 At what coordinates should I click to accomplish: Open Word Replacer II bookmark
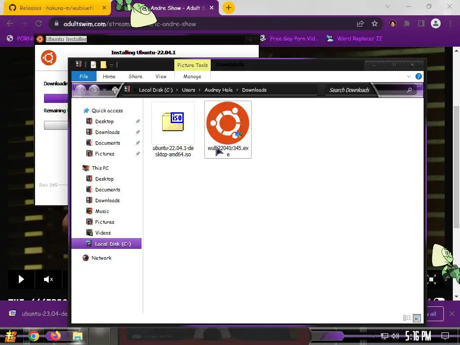[x=354, y=39]
